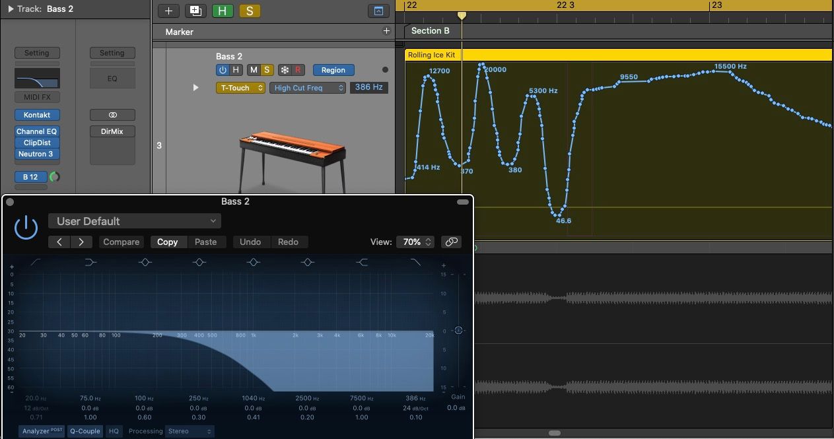The height and width of the screenshot is (439, 834).
Task: Select the low shelf band in Channel EQ
Action: (x=91, y=262)
